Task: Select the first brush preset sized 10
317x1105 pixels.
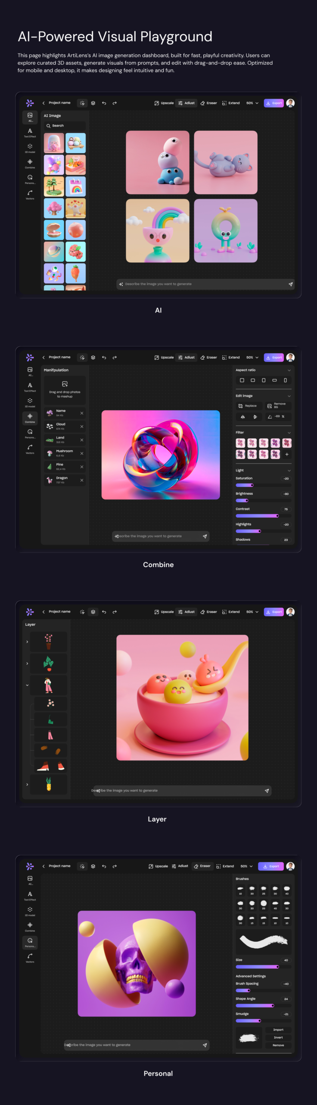Action: (240, 889)
